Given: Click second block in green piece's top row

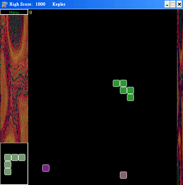Looking at the screenshot, I should tap(123, 83).
